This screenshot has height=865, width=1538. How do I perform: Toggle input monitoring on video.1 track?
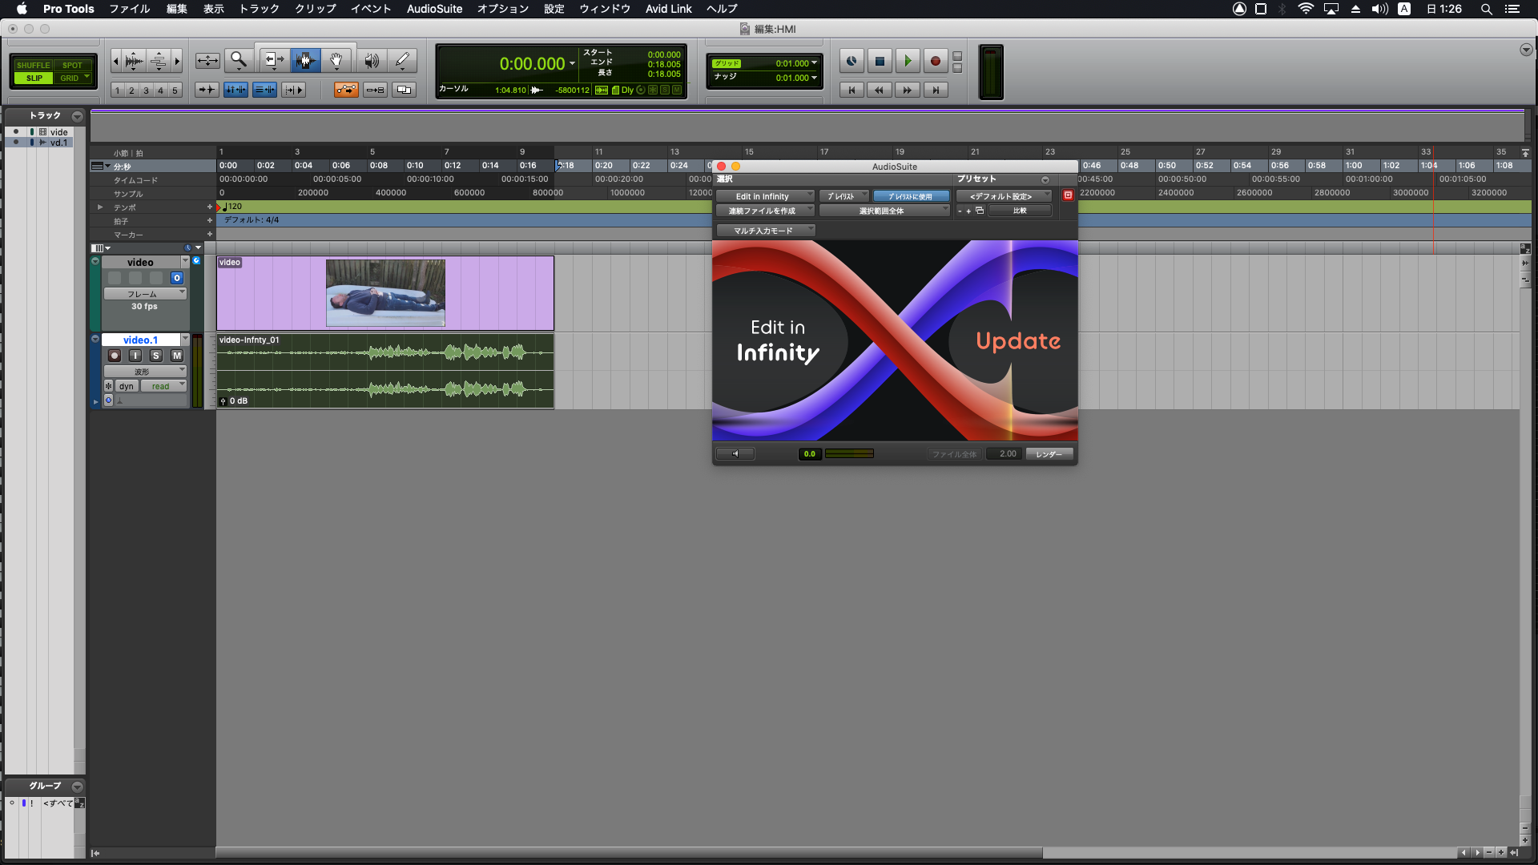(x=135, y=356)
